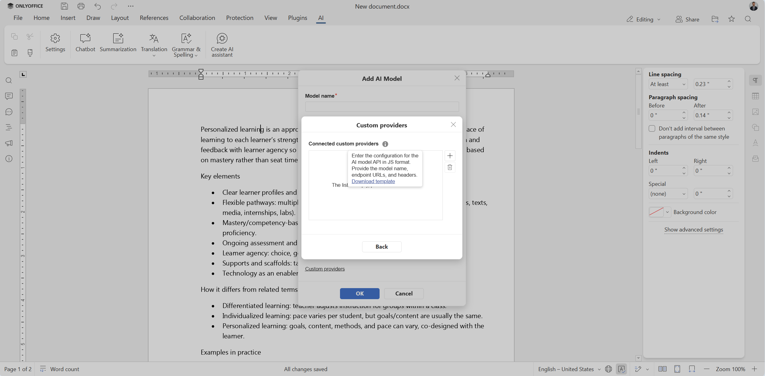Open the Feedback megaphone icon
Image resolution: width=765 pixels, height=376 pixels.
[x=9, y=143]
